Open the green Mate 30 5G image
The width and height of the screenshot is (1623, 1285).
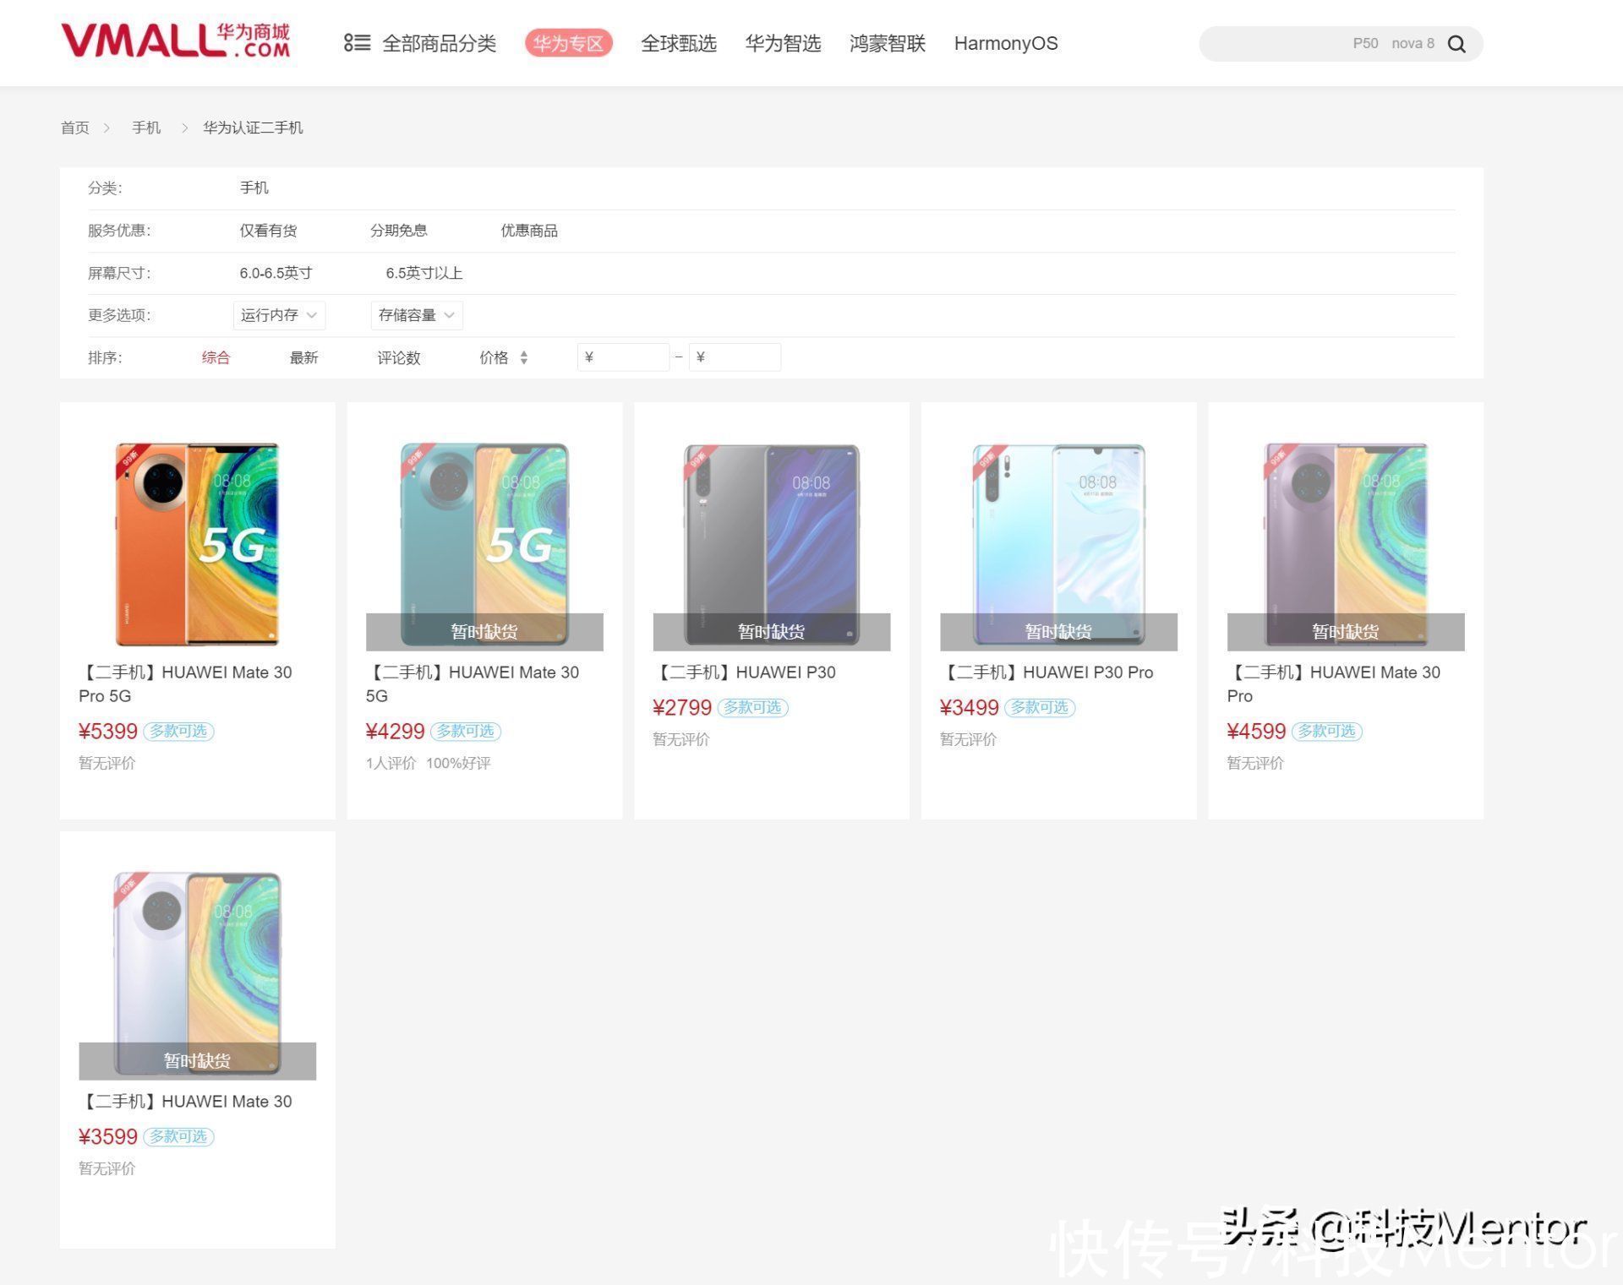point(484,544)
